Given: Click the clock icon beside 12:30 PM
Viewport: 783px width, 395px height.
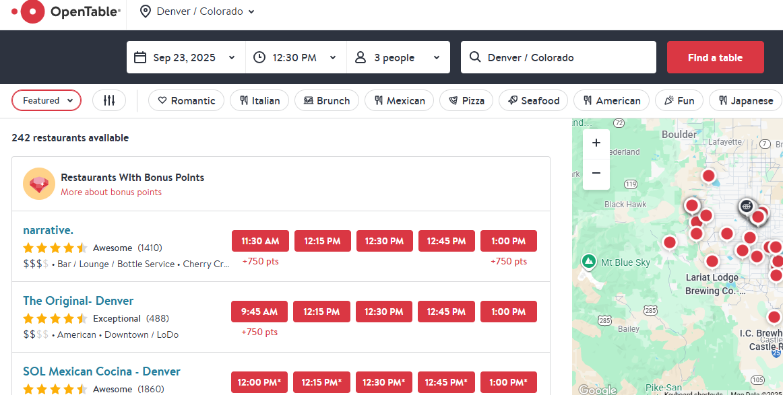Looking at the screenshot, I should (259, 57).
